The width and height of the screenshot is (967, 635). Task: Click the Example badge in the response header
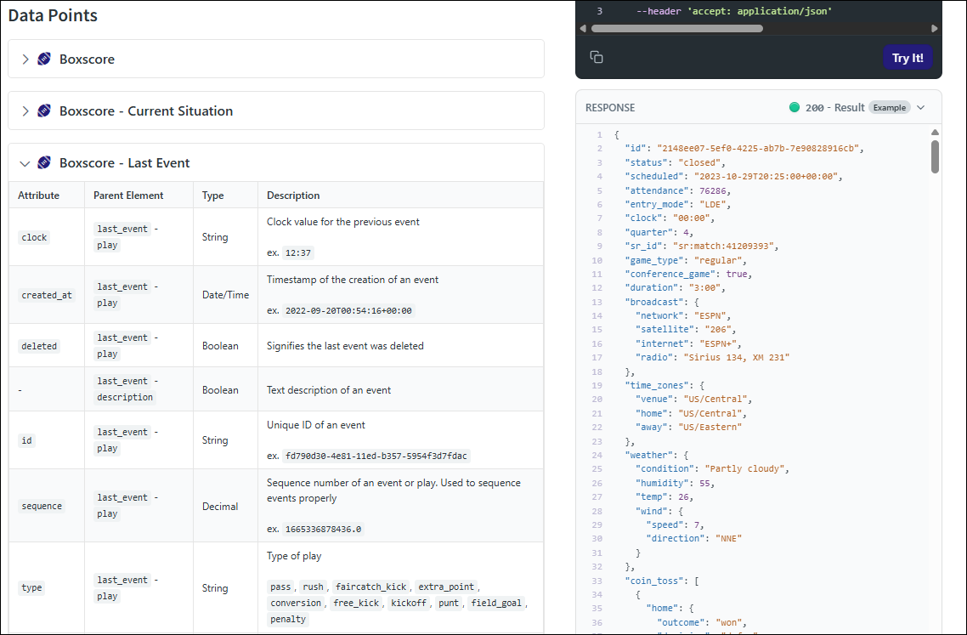point(889,107)
